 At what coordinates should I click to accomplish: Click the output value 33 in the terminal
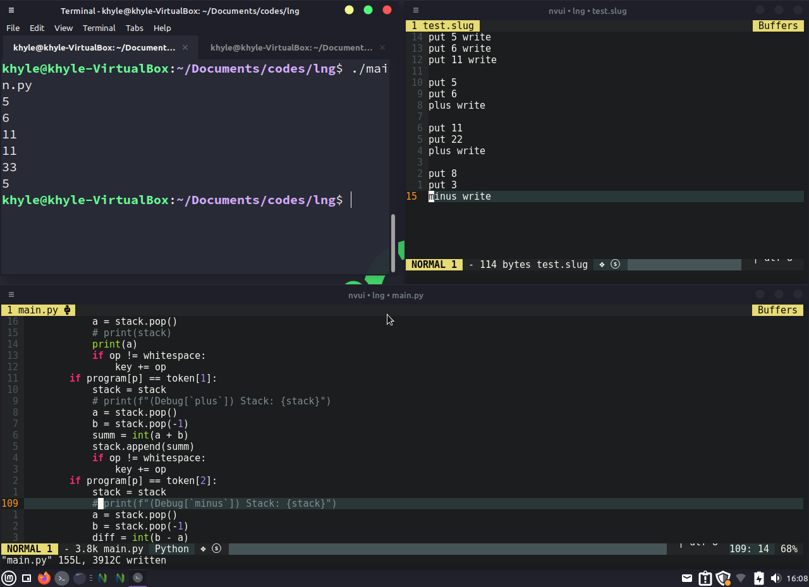9,167
